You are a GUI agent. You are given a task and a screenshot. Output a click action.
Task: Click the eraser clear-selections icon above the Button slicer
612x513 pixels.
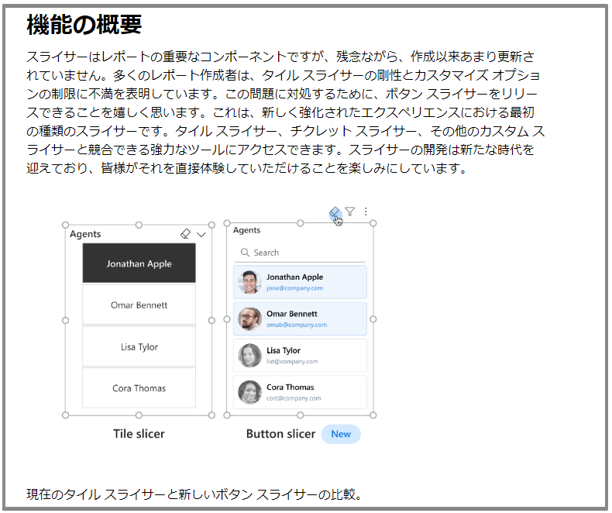coord(335,212)
